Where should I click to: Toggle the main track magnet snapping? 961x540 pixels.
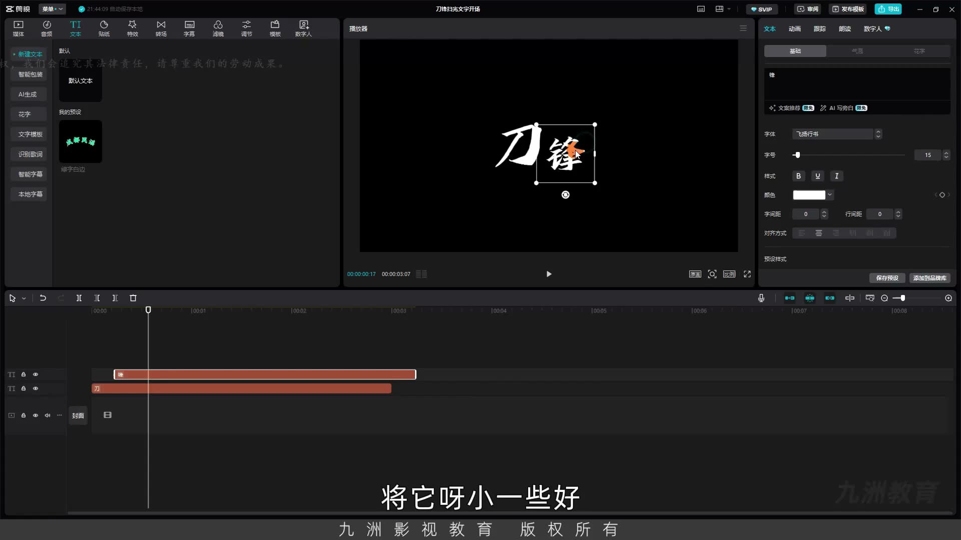(790, 298)
